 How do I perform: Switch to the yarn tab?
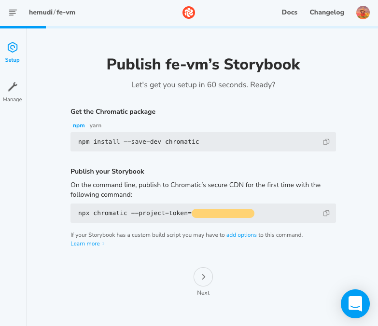96,126
